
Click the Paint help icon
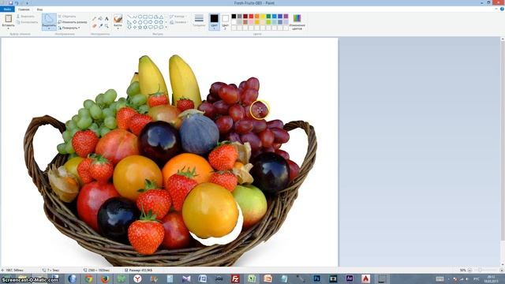click(x=502, y=9)
